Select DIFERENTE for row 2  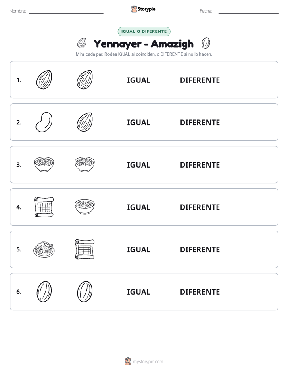point(200,122)
